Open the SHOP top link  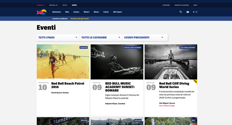coord(195,5)
